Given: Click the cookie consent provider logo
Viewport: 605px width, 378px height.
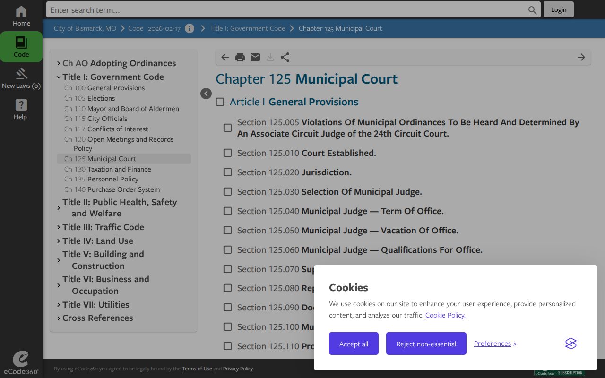Looking at the screenshot, I should pyautogui.click(x=571, y=344).
